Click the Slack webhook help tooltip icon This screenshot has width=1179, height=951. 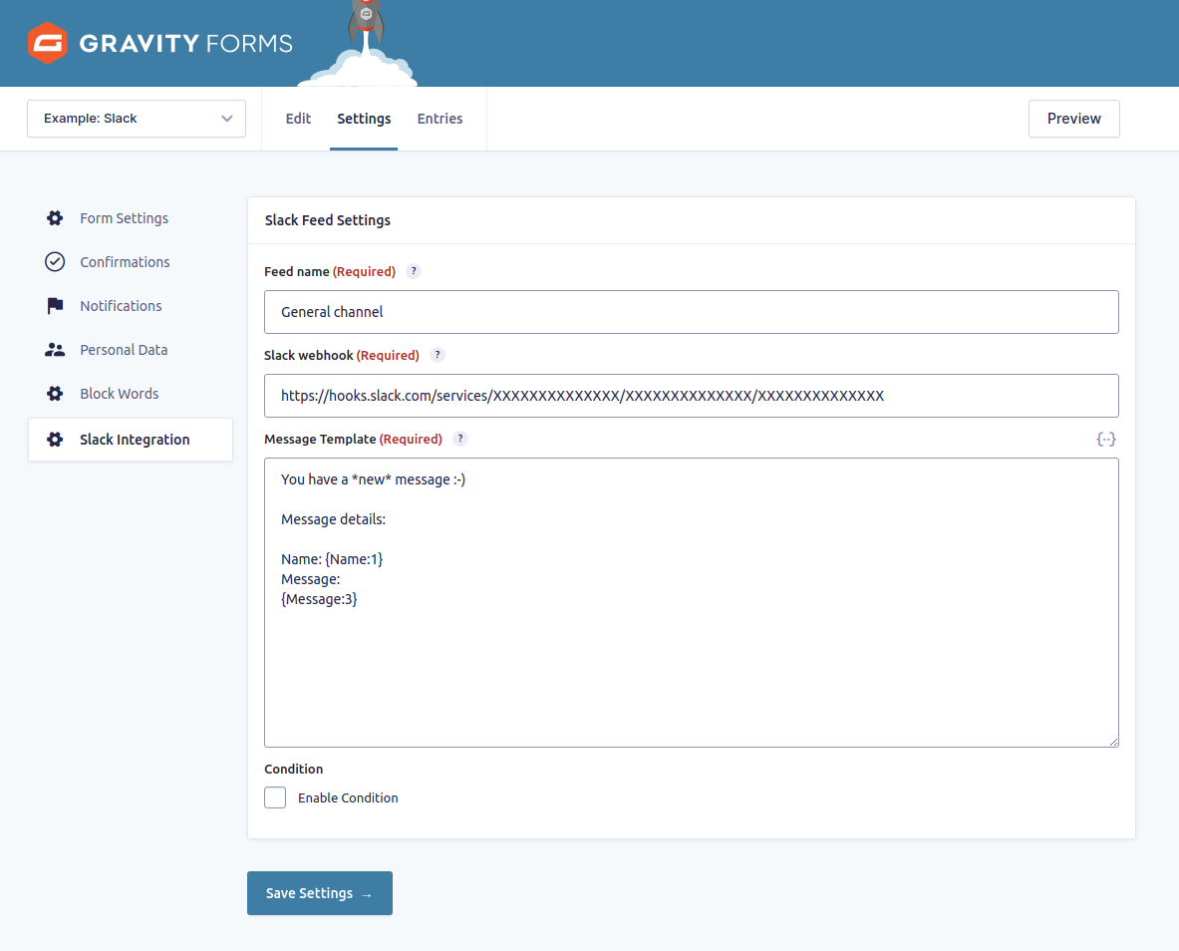(437, 355)
